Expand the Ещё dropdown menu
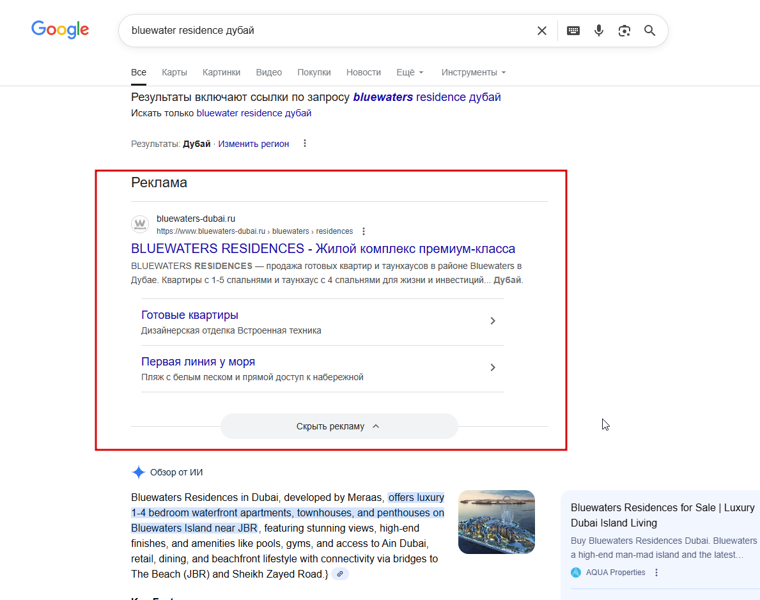The height and width of the screenshot is (600, 760). coord(410,72)
